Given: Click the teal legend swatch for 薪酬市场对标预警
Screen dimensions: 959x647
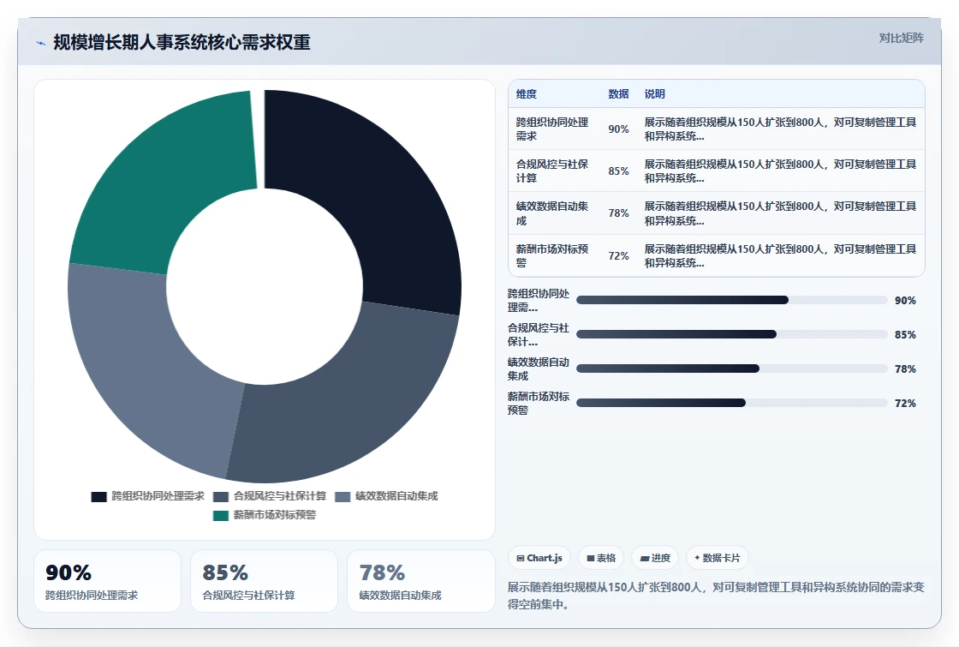Looking at the screenshot, I should click(221, 516).
